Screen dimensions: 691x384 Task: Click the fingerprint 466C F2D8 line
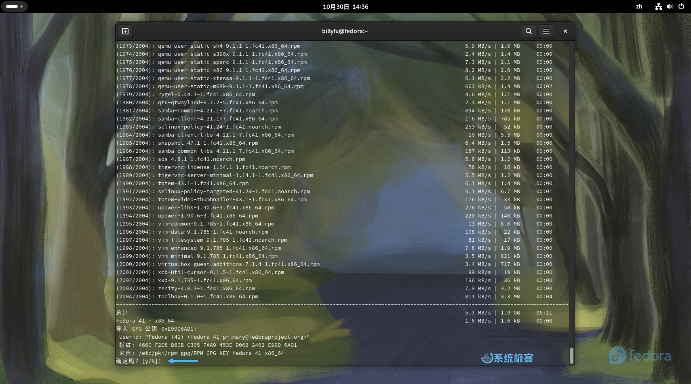tap(208, 345)
